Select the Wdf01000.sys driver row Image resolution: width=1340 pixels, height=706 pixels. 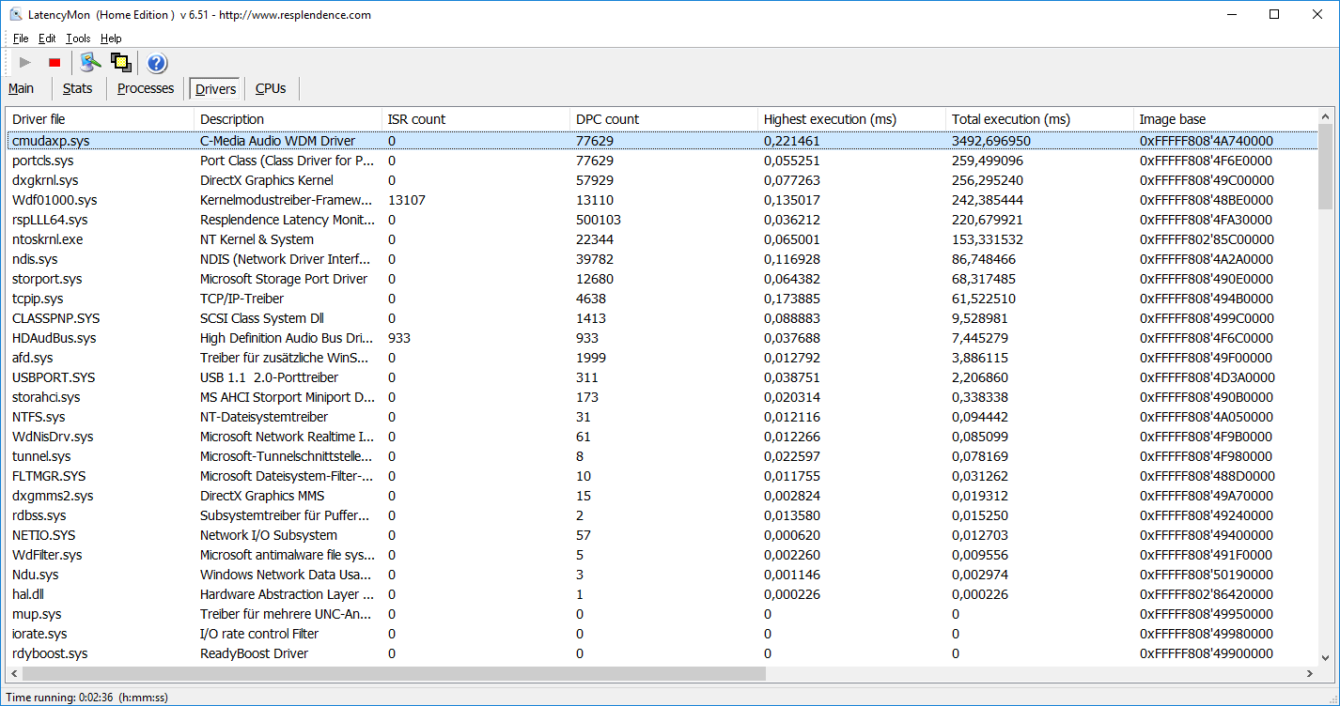pyautogui.click(x=662, y=200)
